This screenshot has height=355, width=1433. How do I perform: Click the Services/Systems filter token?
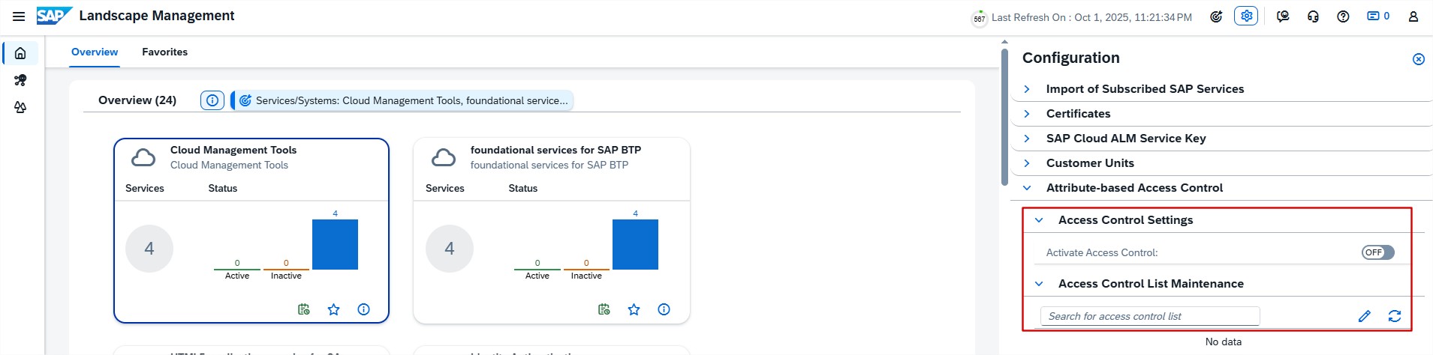pyautogui.click(x=403, y=100)
